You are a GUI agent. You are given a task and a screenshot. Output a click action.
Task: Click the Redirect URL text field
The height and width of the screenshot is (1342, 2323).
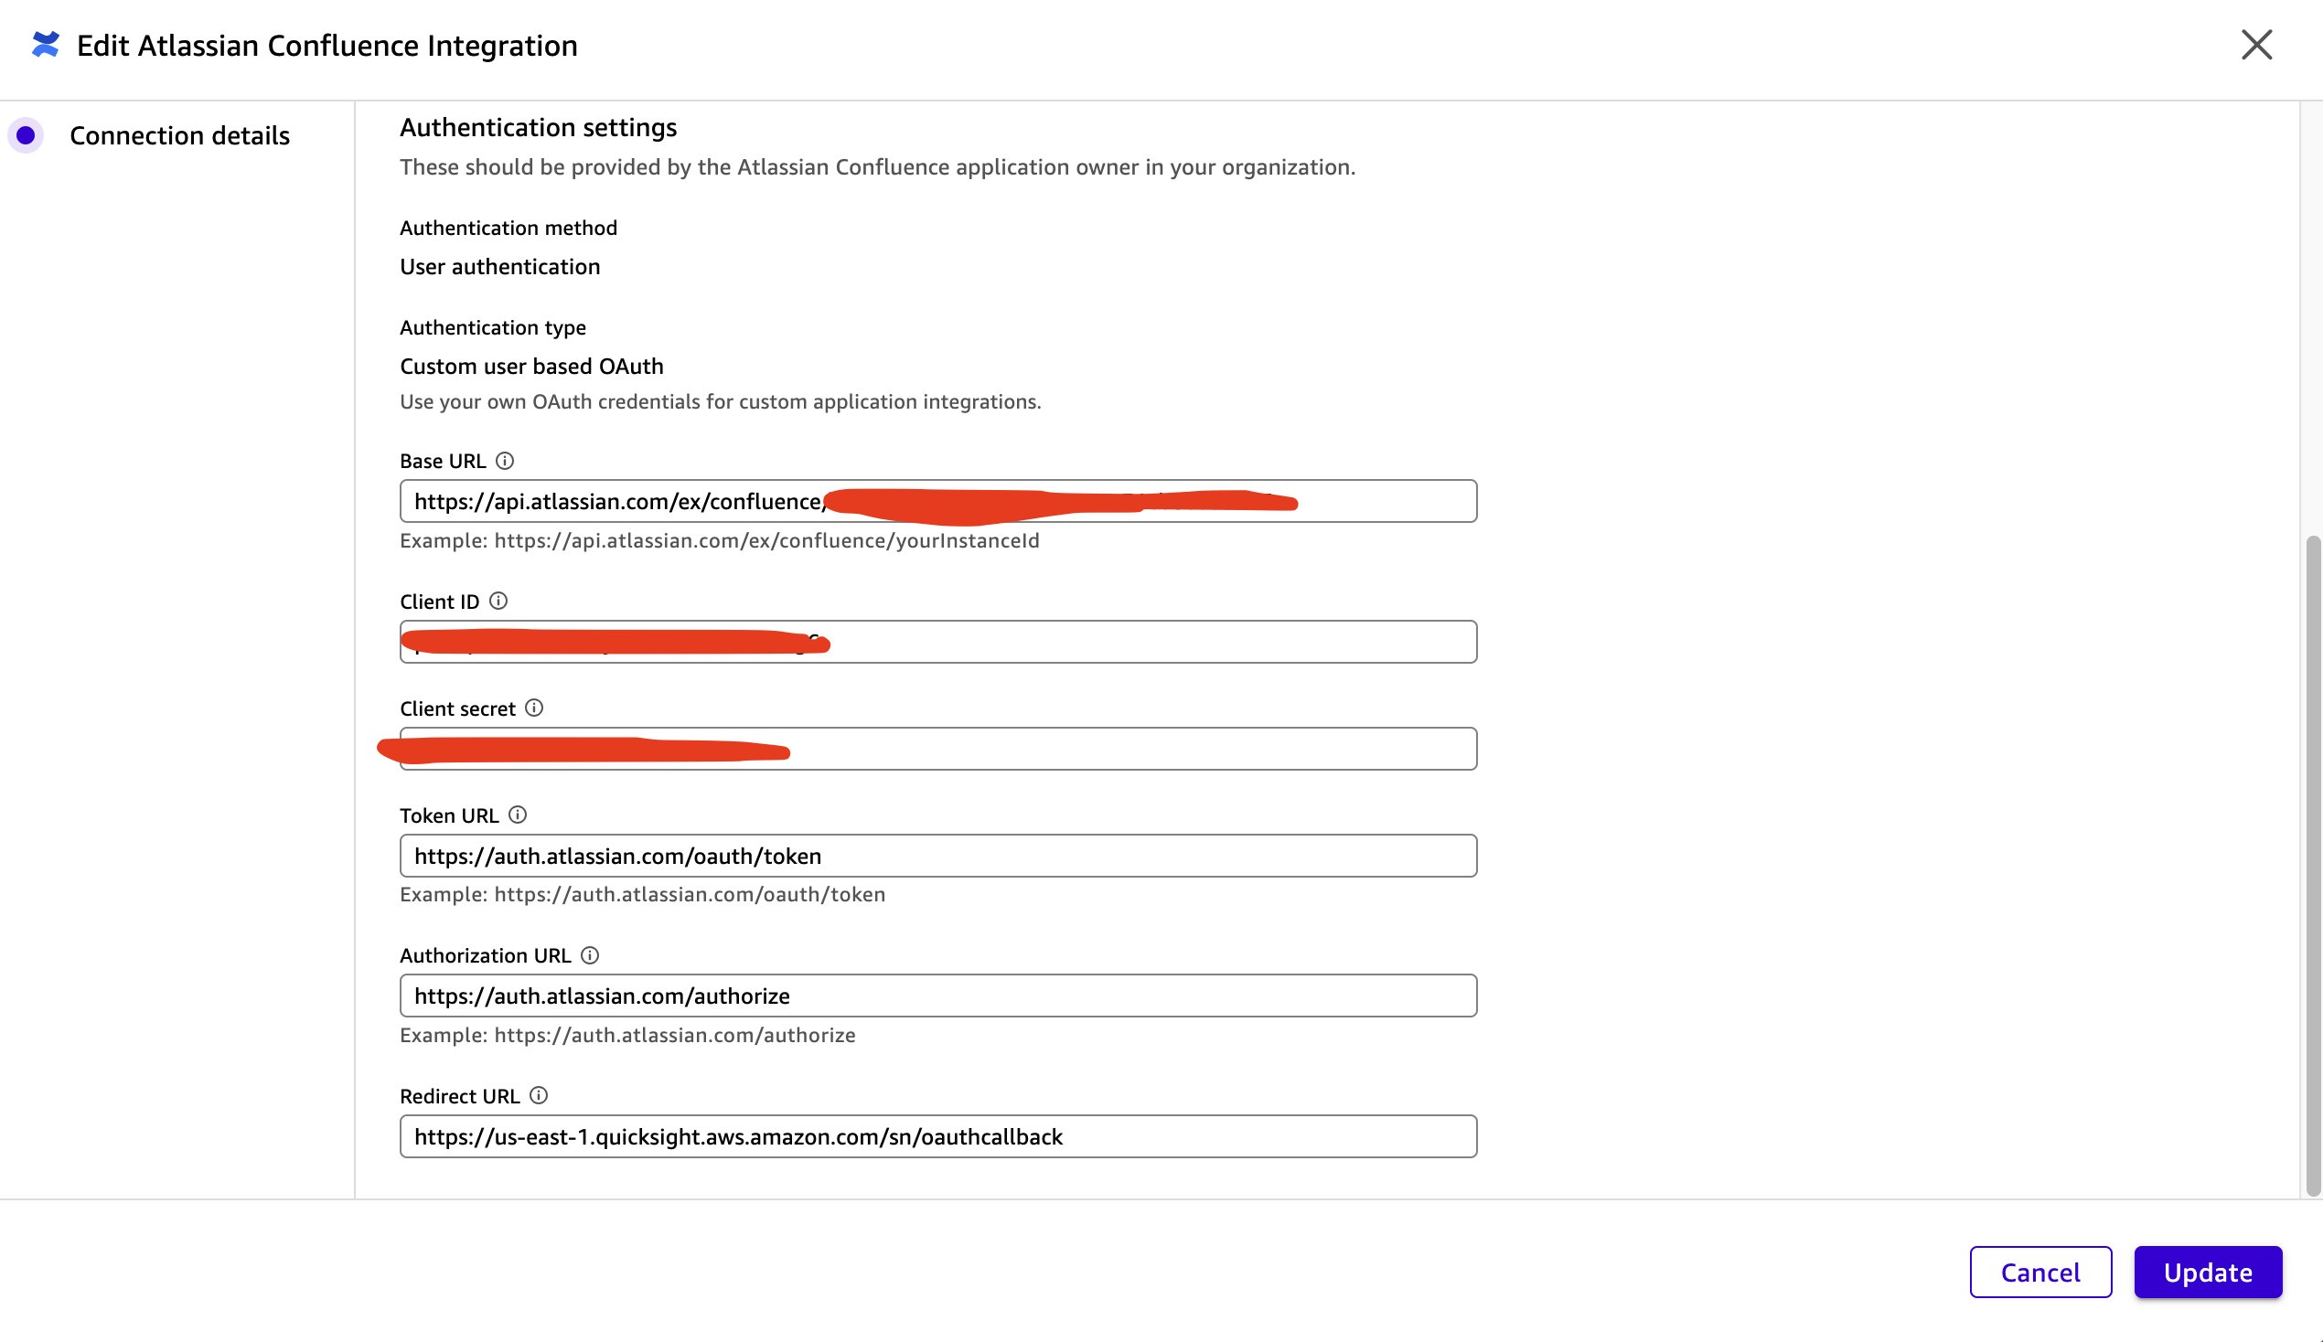click(x=937, y=1137)
